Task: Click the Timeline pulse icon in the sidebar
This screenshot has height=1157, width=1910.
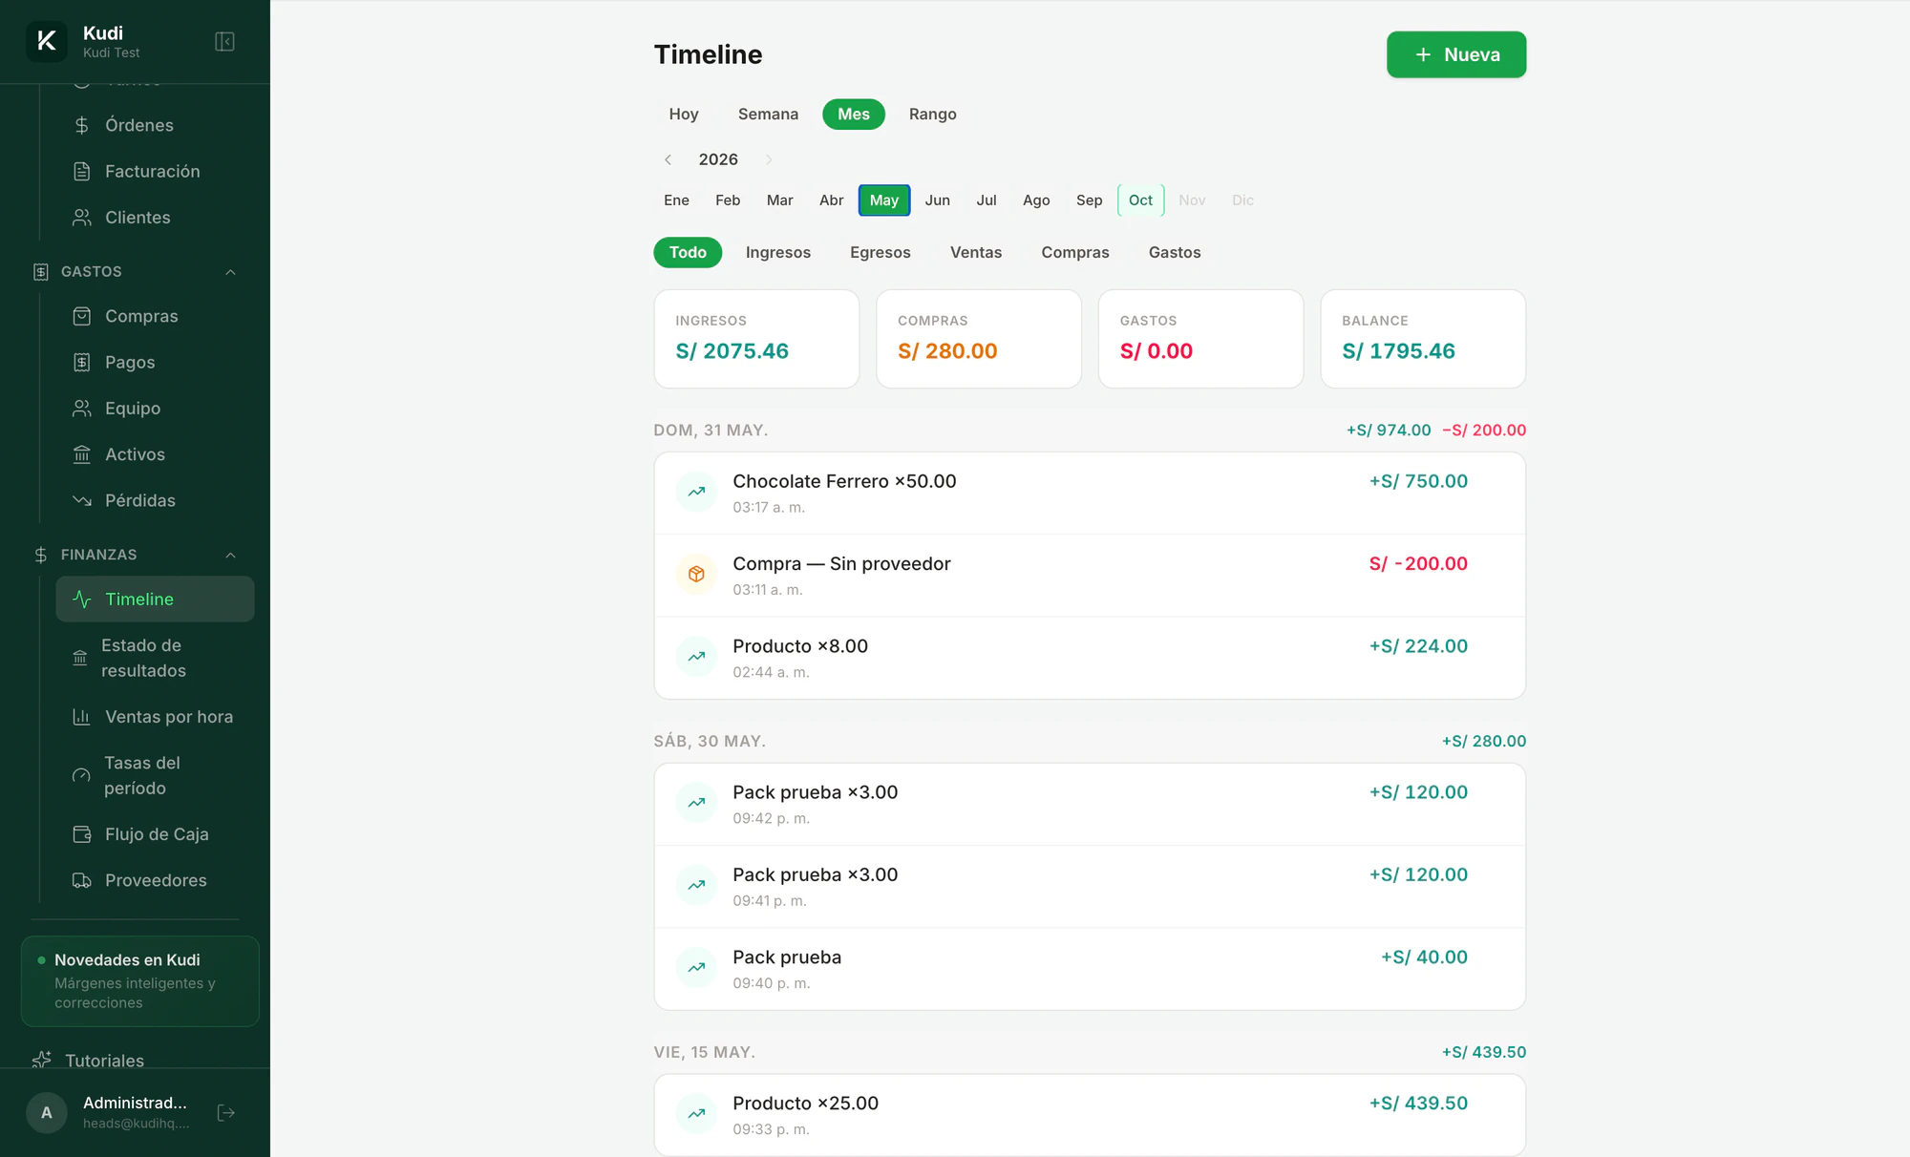Action: pos(82,600)
